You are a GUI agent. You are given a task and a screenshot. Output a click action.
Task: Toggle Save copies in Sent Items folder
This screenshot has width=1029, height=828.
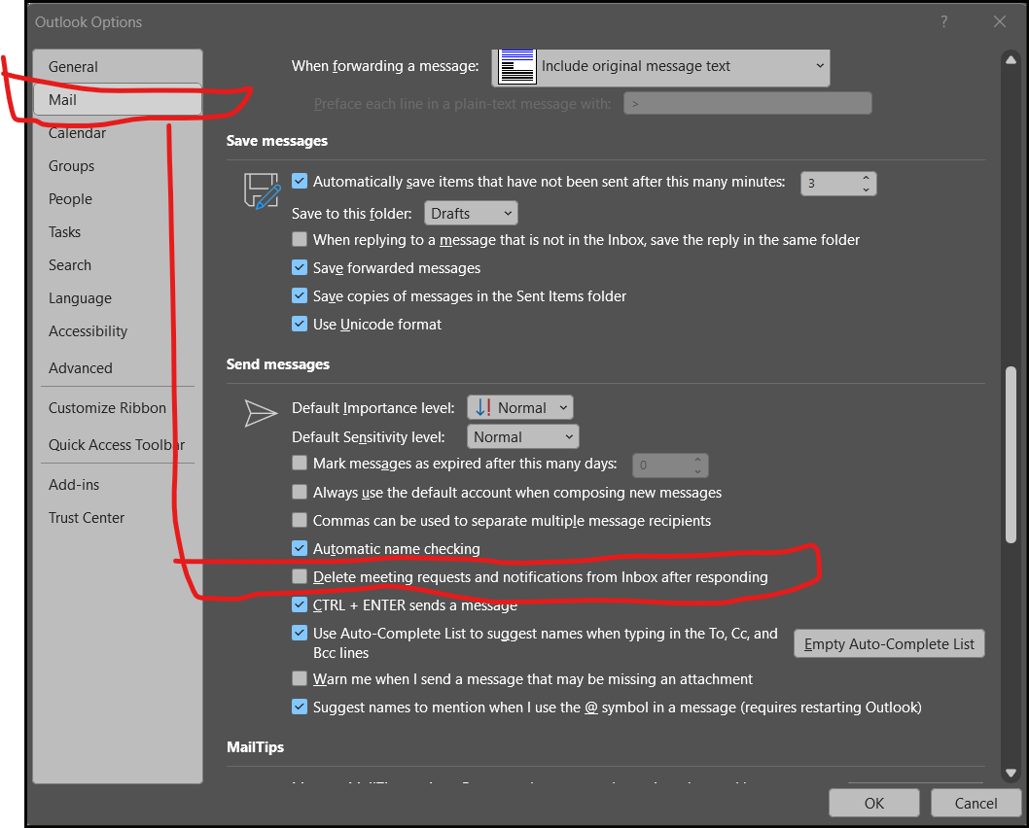click(300, 295)
